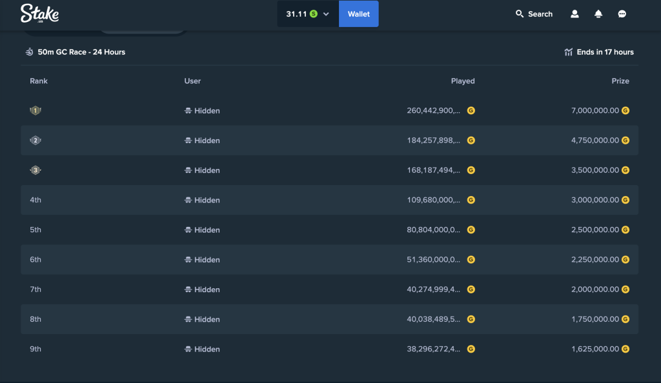Click the Ends in 17 hours text
The width and height of the screenshot is (661, 383).
point(605,52)
